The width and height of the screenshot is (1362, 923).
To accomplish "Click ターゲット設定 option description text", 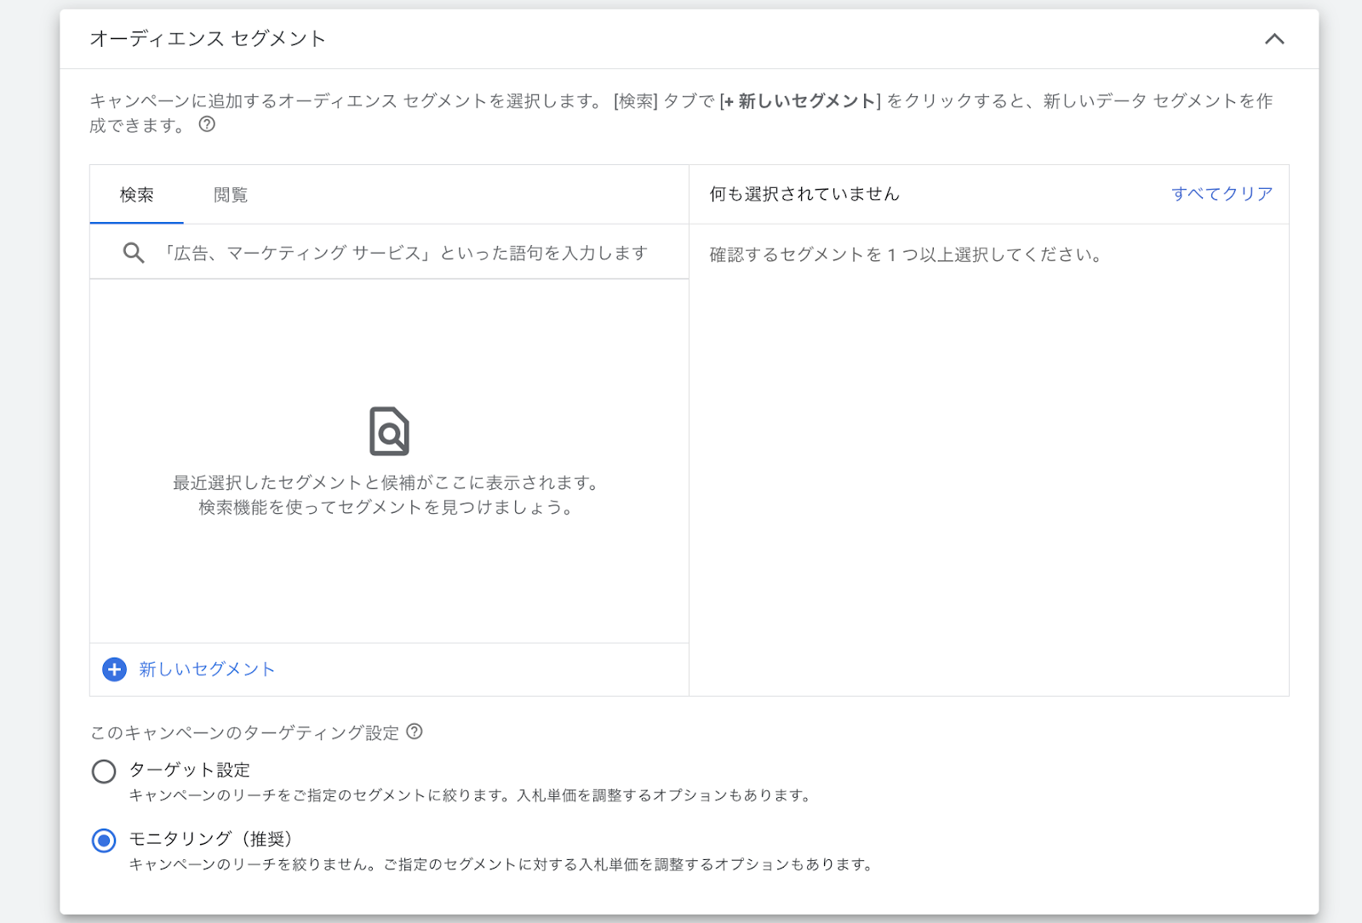I will click(471, 795).
